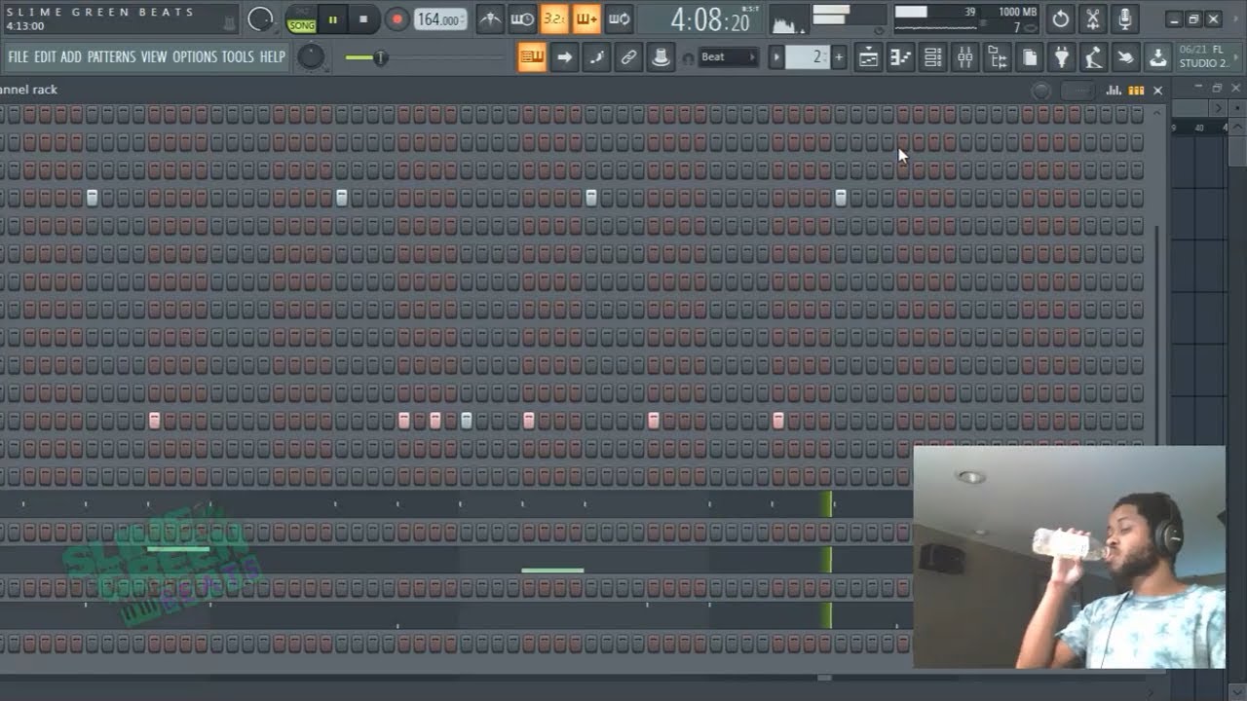Image resolution: width=1247 pixels, height=701 pixels.
Task: Open the Mixer view icon
Action: pos(964,57)
